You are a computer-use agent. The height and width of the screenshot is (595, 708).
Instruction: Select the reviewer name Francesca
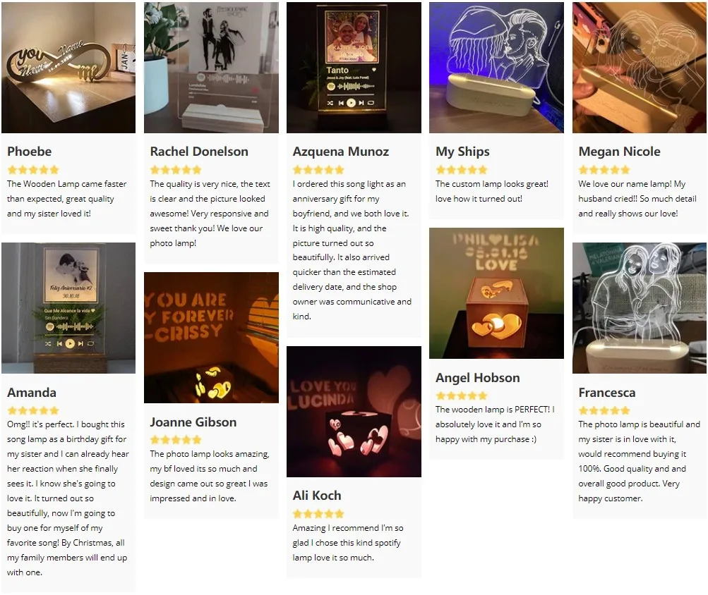coord(607,393)
